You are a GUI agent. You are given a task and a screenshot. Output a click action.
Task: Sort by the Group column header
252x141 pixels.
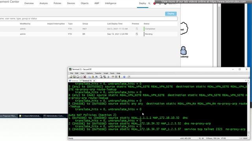[85, 24]
